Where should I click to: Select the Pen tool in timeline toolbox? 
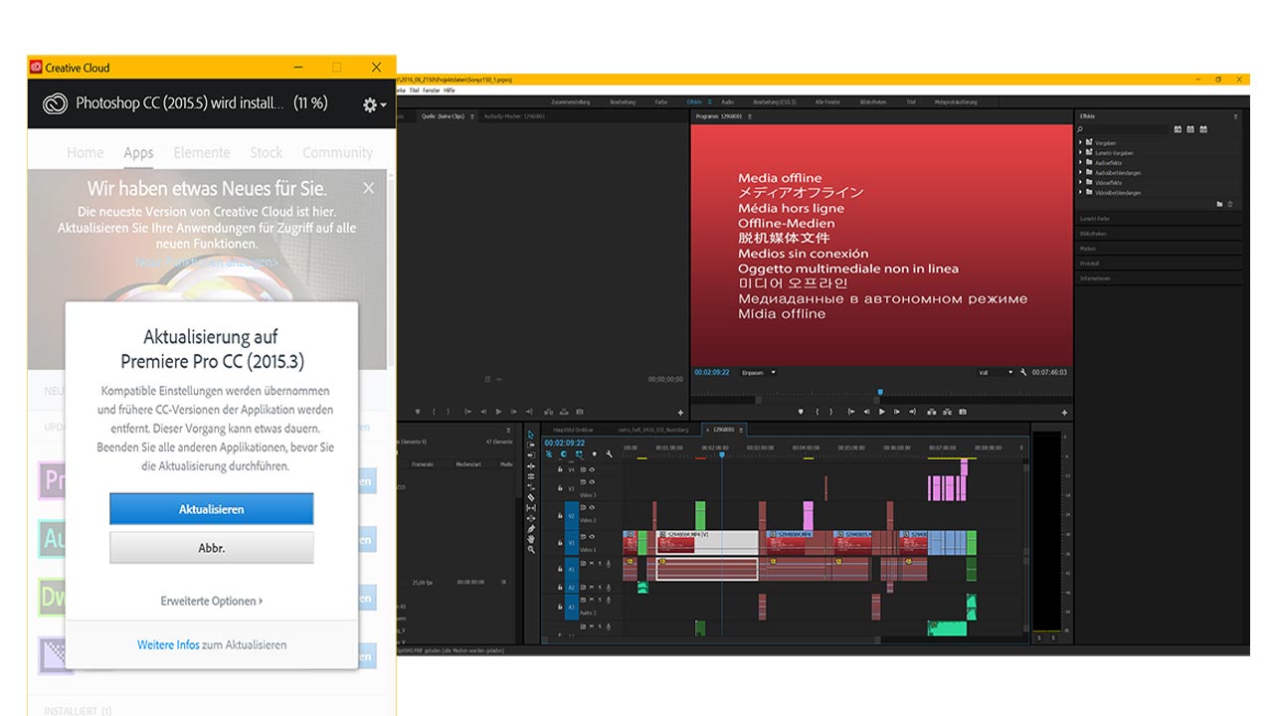coord(531,528)
